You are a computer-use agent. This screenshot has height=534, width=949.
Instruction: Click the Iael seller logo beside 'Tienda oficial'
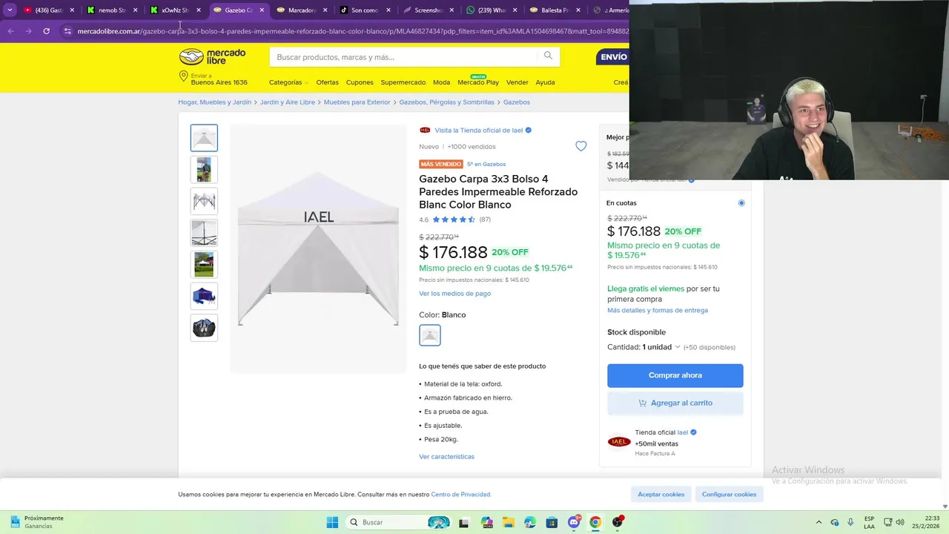point(618,441)
